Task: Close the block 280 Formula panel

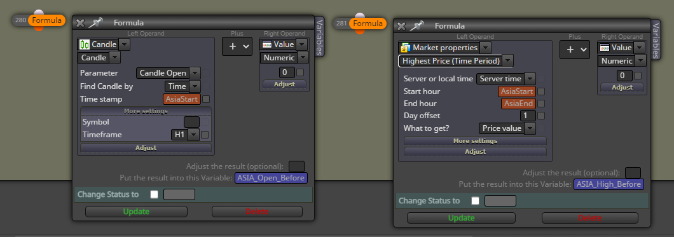Action: point(80,23)
